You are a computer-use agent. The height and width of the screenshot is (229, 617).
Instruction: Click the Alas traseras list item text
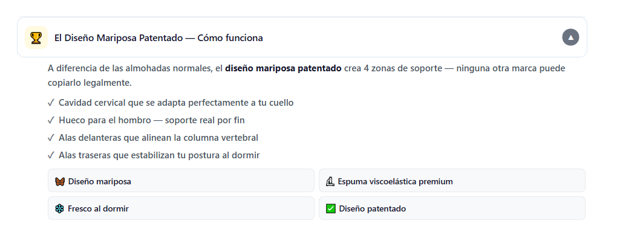pyautogui.click(x=159, y=155)
